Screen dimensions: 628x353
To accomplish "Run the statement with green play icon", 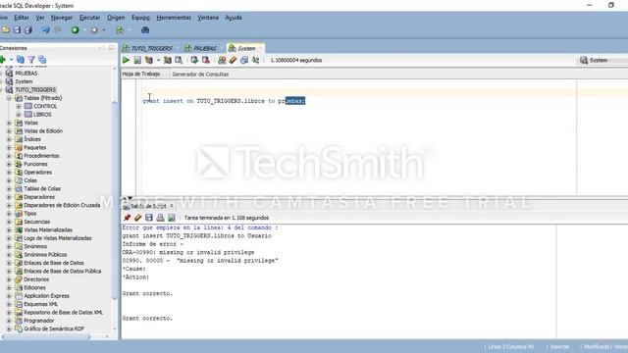I will [x=126, y=60].
